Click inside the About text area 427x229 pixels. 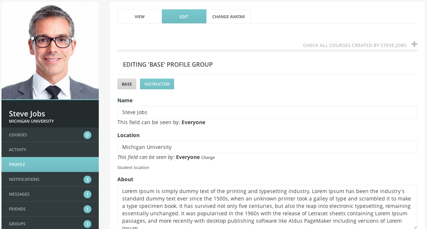(x=267, y=207)
